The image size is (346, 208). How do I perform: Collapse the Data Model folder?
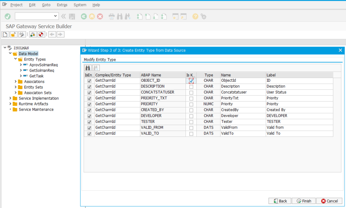pos(10,53)
